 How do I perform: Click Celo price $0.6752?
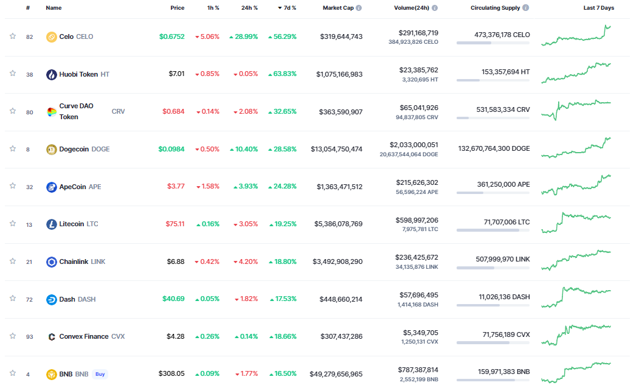point(172,36)
